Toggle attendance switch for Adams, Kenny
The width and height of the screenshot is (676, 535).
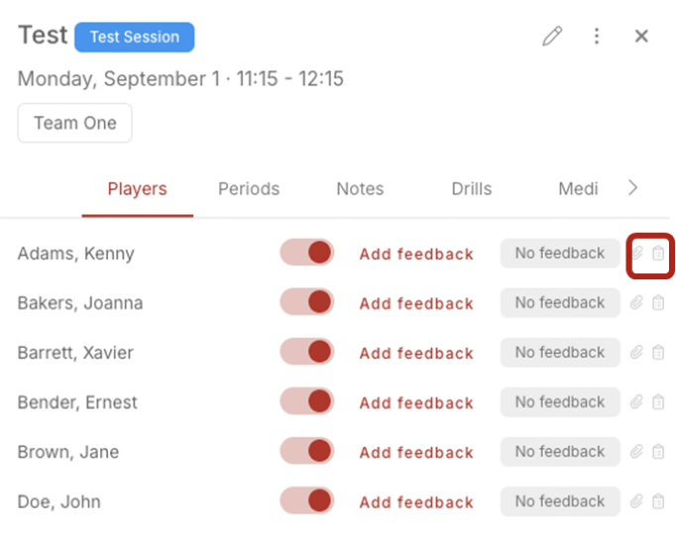click(x=307, y=253)
